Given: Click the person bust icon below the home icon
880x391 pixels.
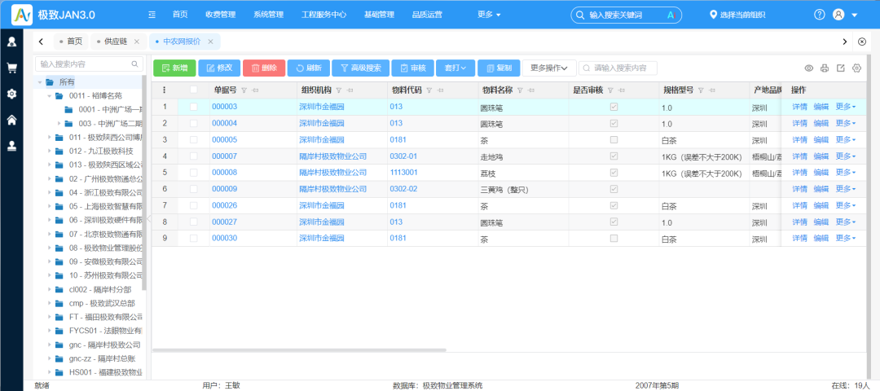Looking at the screenshot, I should pos(11,146).
